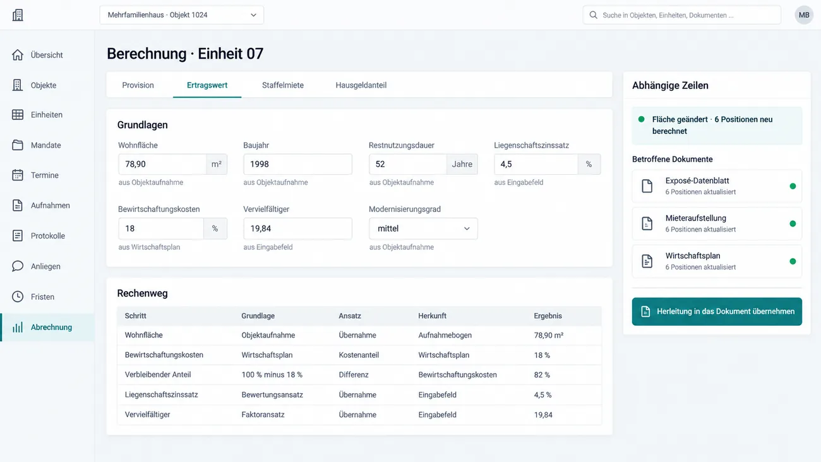Select the Ertragswert tab
The height and width of the screenshot is (462, 821).
(207, 85)
